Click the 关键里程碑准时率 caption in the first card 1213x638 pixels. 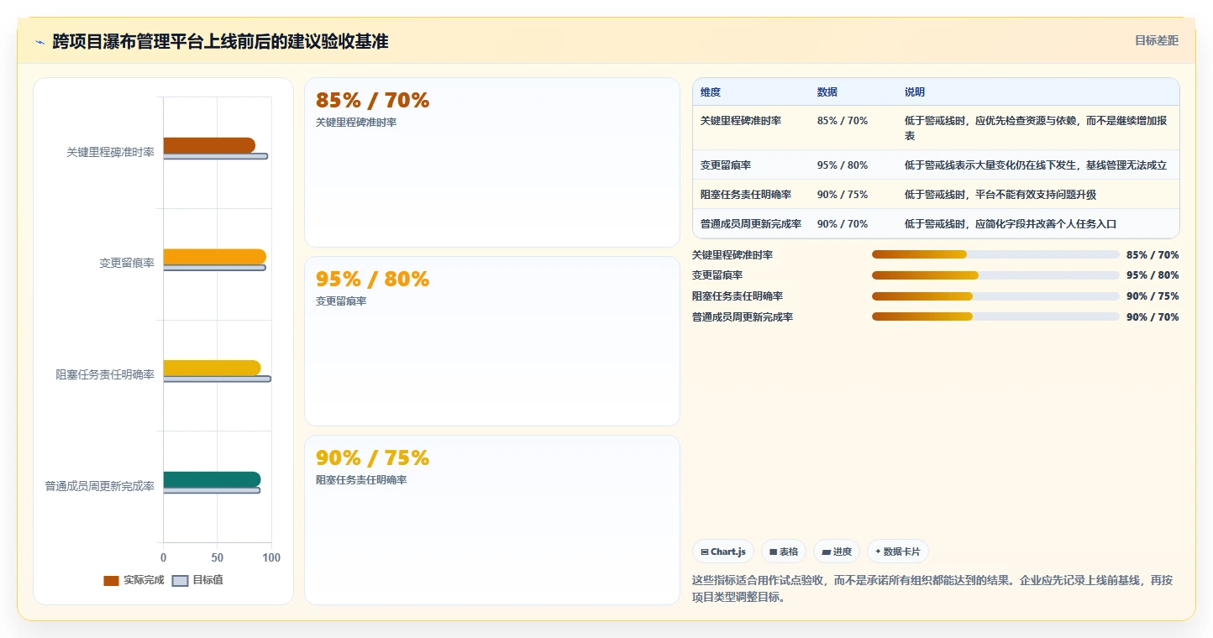[x=356, y=123]
